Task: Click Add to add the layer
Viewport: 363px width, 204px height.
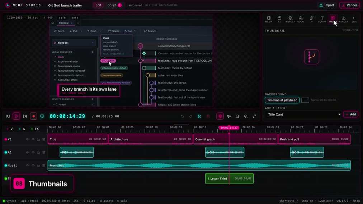Action: point(351,114)
